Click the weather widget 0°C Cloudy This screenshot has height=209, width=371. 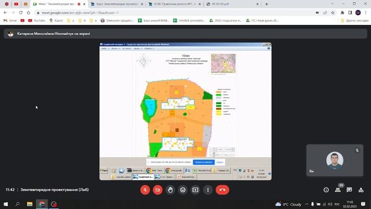pyautogui.click(x=288, y=204)
